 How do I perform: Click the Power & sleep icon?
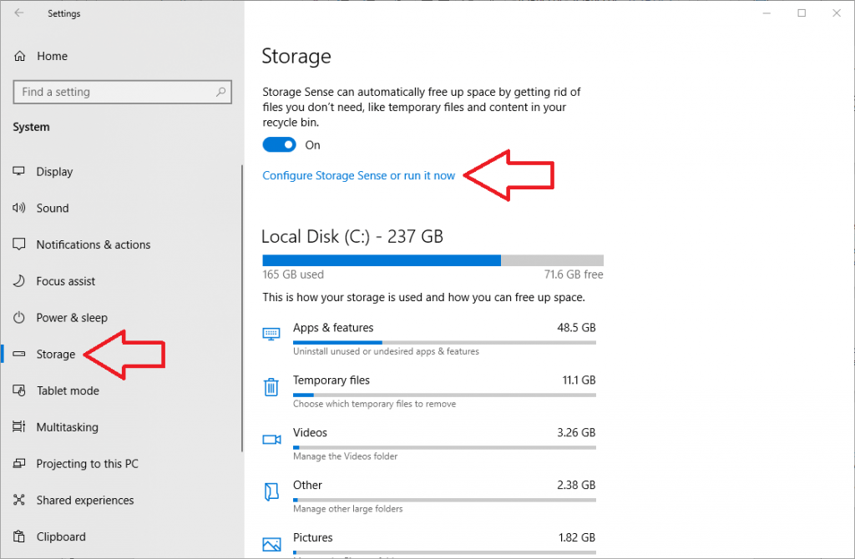pyautogui.click(x=19, y=318)
